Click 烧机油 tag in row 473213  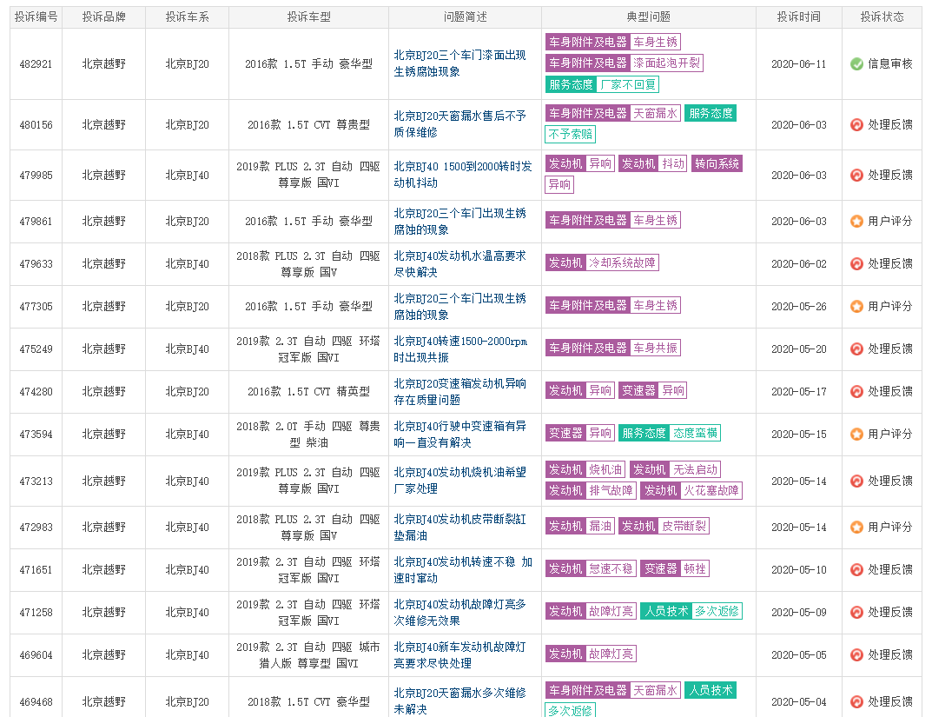pyautogui.click(x=605, y=469)
